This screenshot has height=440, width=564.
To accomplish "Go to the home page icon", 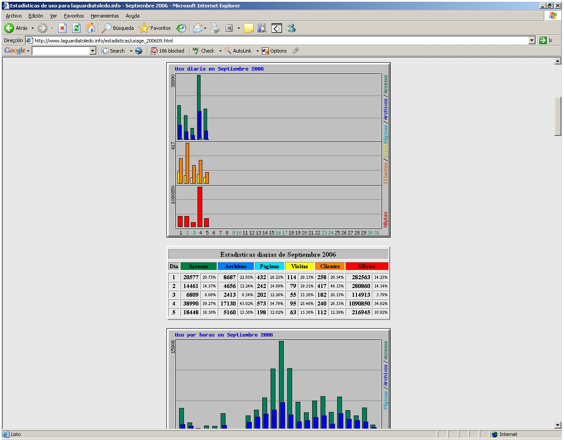I will click(x=90, y=28).
